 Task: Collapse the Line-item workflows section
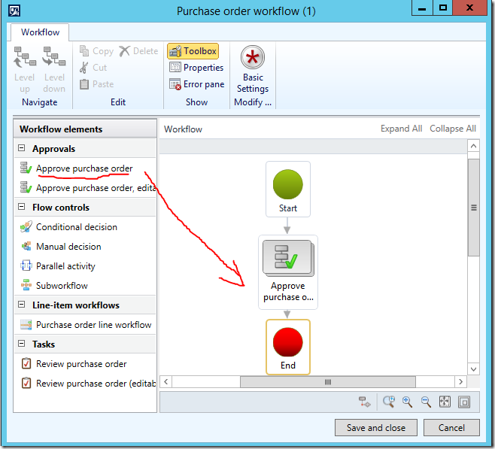coord(22,305)
